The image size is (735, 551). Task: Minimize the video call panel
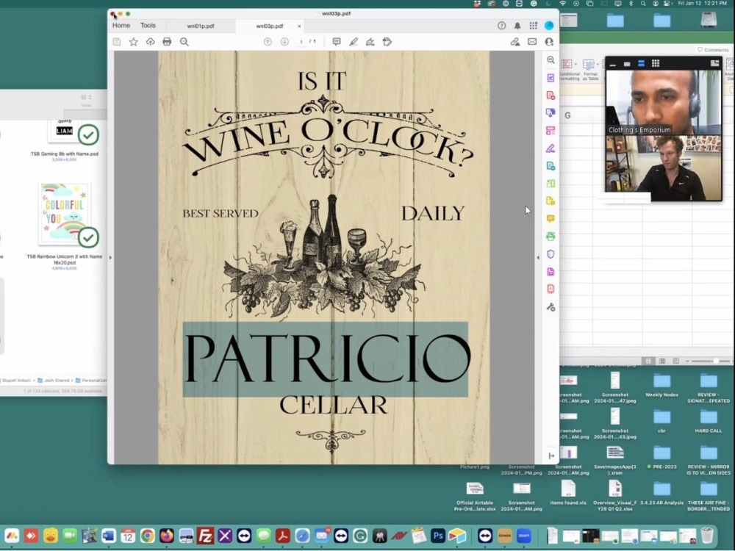[613, 64]
